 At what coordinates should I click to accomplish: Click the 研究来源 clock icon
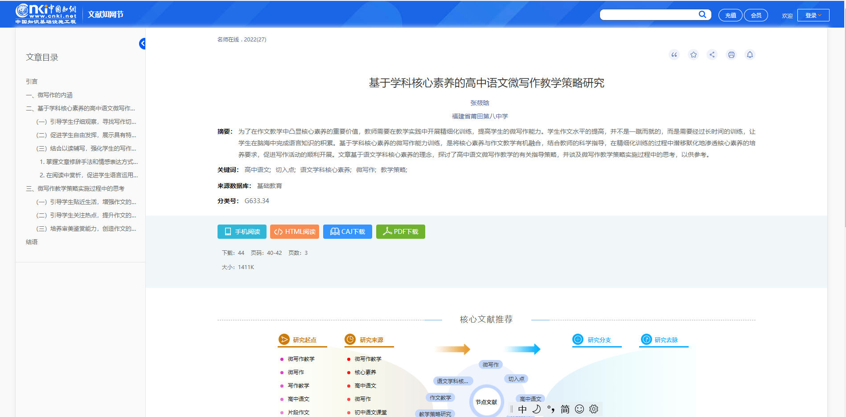(x=350, y=339)
